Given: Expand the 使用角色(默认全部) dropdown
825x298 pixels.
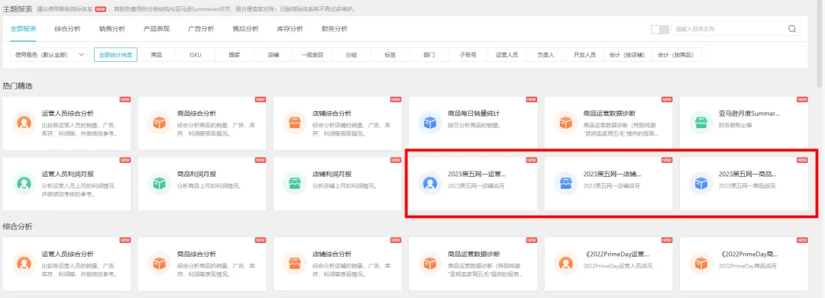Looking at the screenshot, I should coord(49,55).
